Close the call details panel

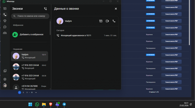point(116,9)
